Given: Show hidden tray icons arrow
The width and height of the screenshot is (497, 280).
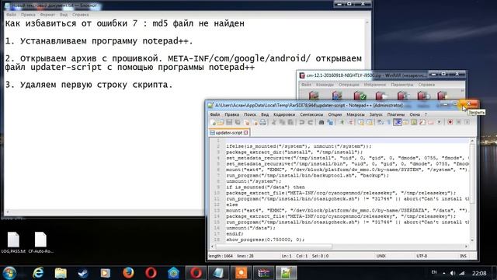Looking at the screenshot, I should [443, 273].
